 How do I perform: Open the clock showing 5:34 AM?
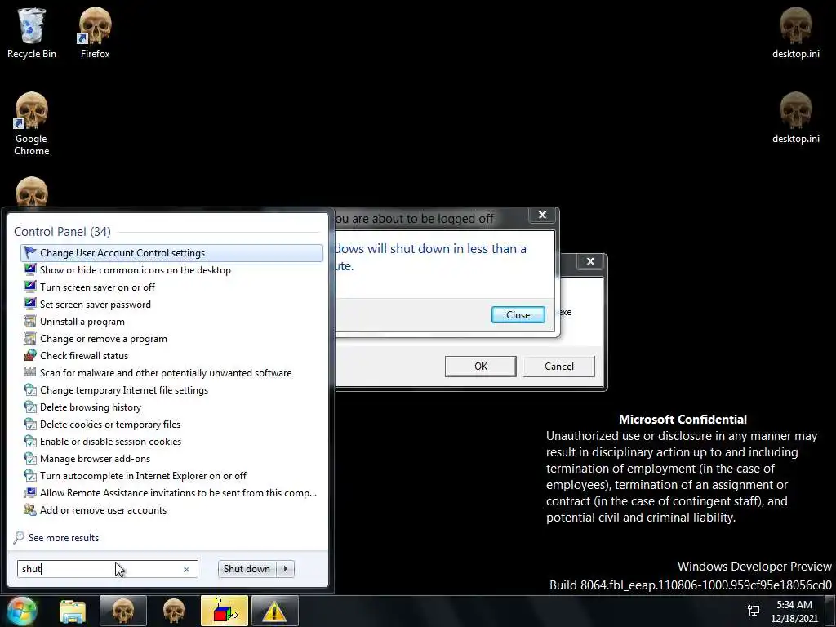[794, 611]
